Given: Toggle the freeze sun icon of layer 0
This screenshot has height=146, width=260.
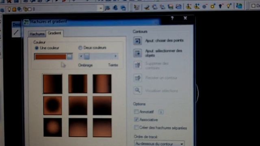Looking at the screenshot, I should [x=15, y=9].
